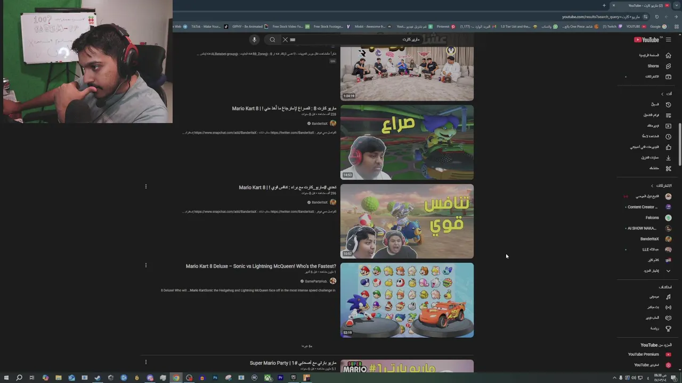Click the voice search microphone button
This screenshot has width=682, height=383.
[254, 40]
